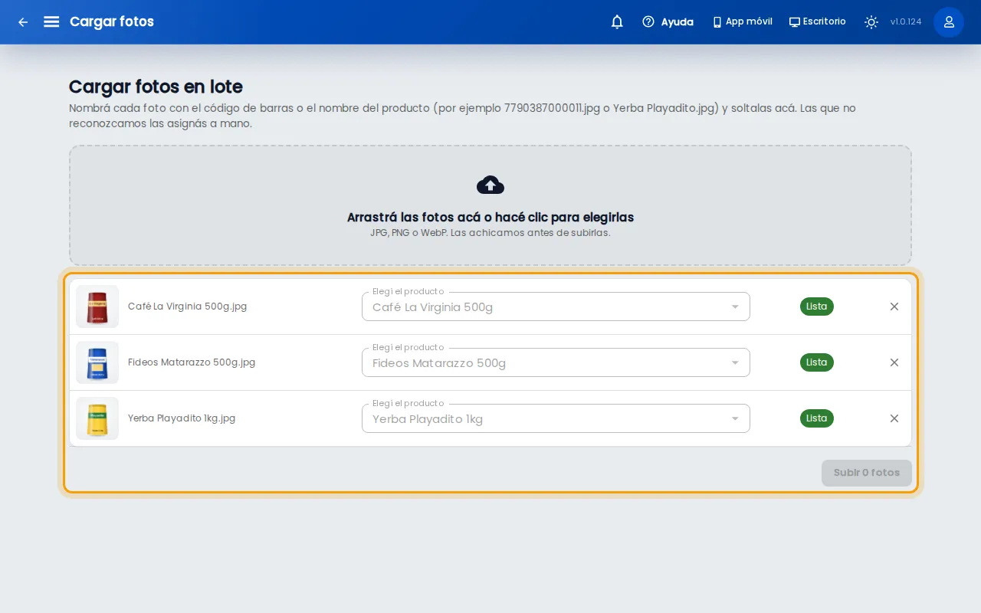Go back with the left arrow icon
The height and width of the screenshot is (613, 981).
pos(23,22)
